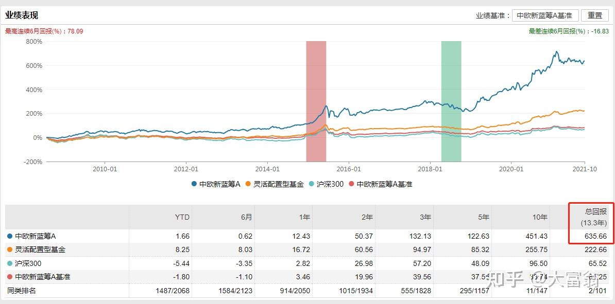Click the 重置 reset button
This screenshot has width=615, height=304.
point(594,15)
